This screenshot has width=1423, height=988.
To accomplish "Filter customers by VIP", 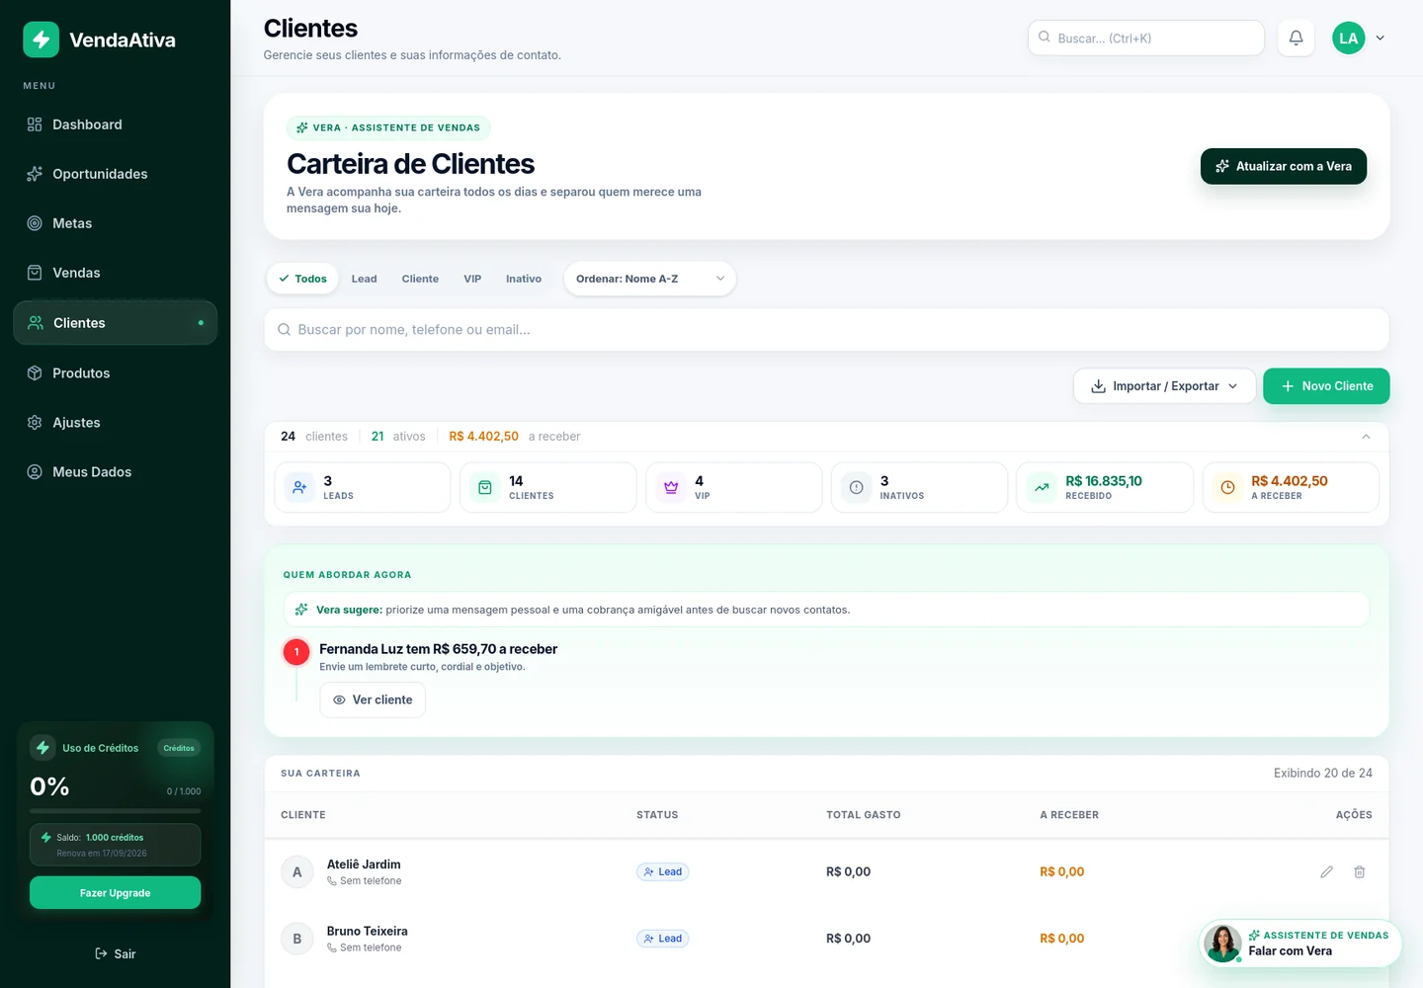I will pyautogui.click(x=472, y=279).
